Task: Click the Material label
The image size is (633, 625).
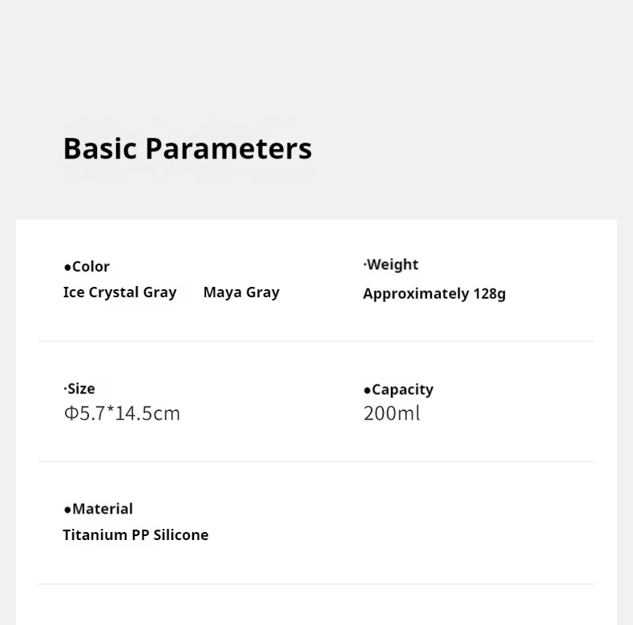Action: tap(103, 509)
